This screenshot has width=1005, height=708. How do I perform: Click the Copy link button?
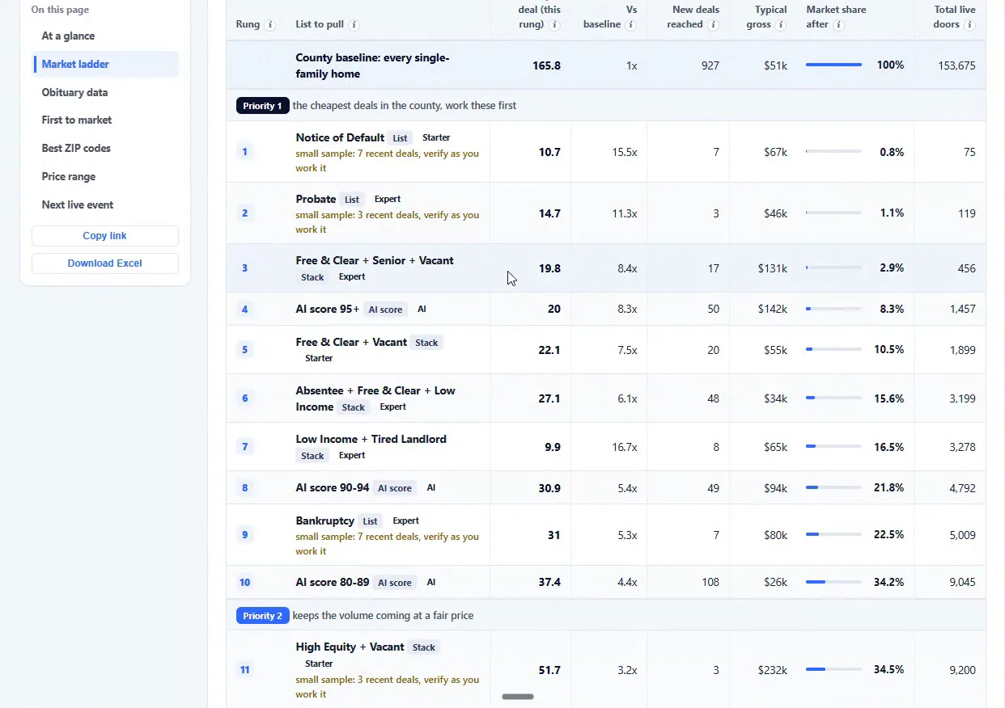105,236
